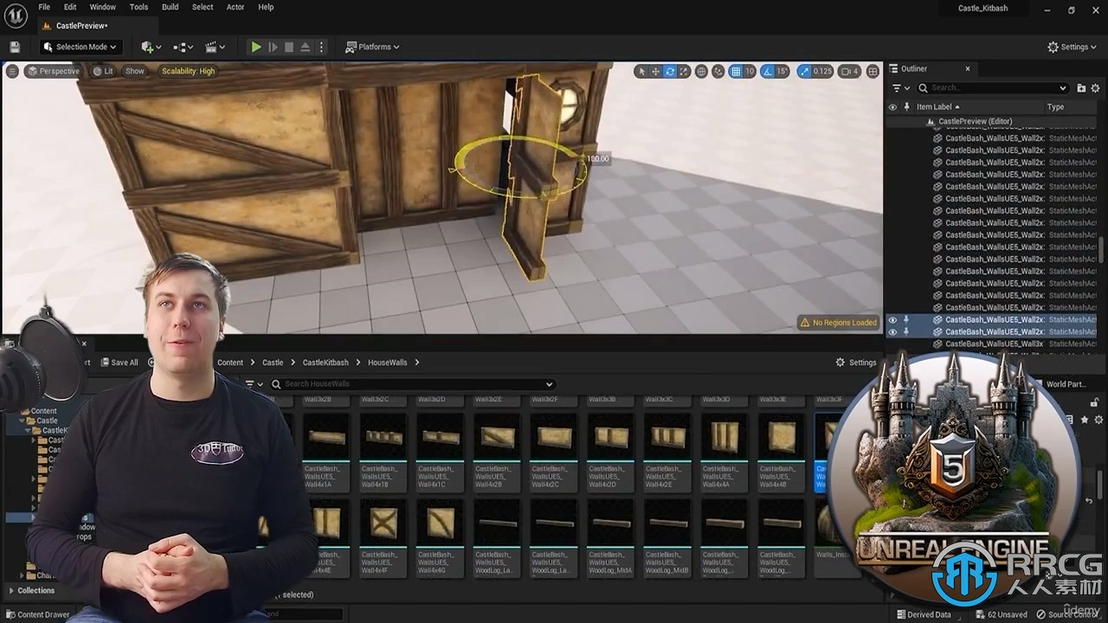Click Save All in Content Browser
The image size is (1108, 623).
[x=119, y=363]
